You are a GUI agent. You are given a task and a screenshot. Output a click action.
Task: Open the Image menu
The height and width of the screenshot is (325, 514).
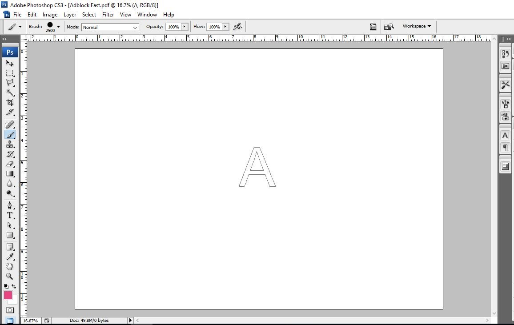[x=50, y=14]
